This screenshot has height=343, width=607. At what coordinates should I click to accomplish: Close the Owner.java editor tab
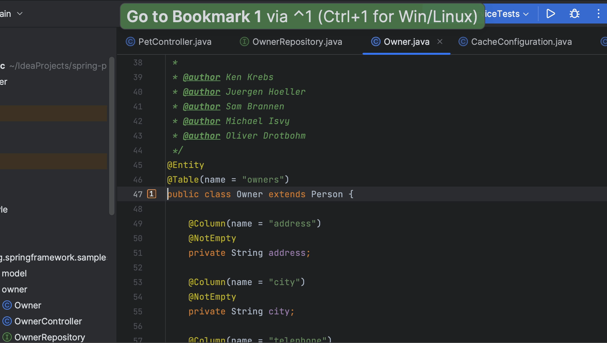pyautogui.click(x=440, y=41)
